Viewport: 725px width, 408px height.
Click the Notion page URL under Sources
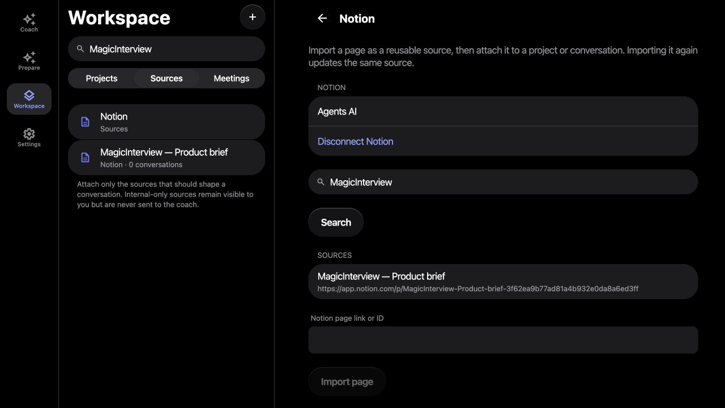click(478, 289)
